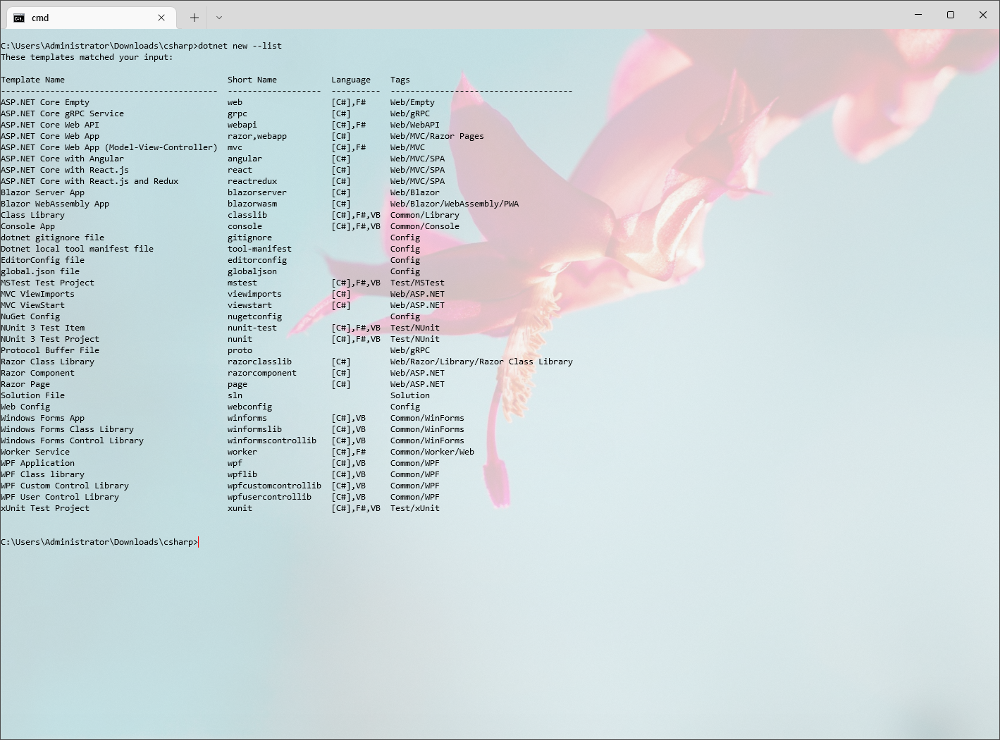Screen dimensions: 1000x740
Task: Click tag 'Web/Razor/Library/Razor Class Library'
Action: 481,362
